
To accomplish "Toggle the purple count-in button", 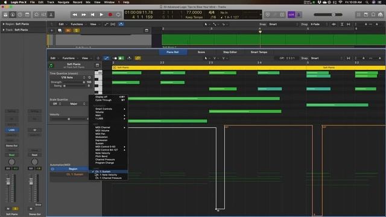I will (291, 14).
